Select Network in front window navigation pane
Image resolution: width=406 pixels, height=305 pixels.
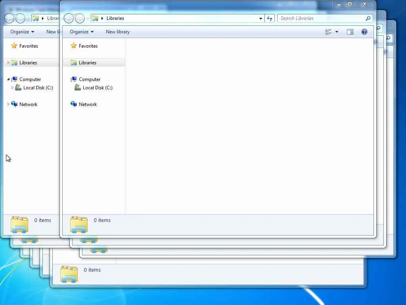point(88,104)
